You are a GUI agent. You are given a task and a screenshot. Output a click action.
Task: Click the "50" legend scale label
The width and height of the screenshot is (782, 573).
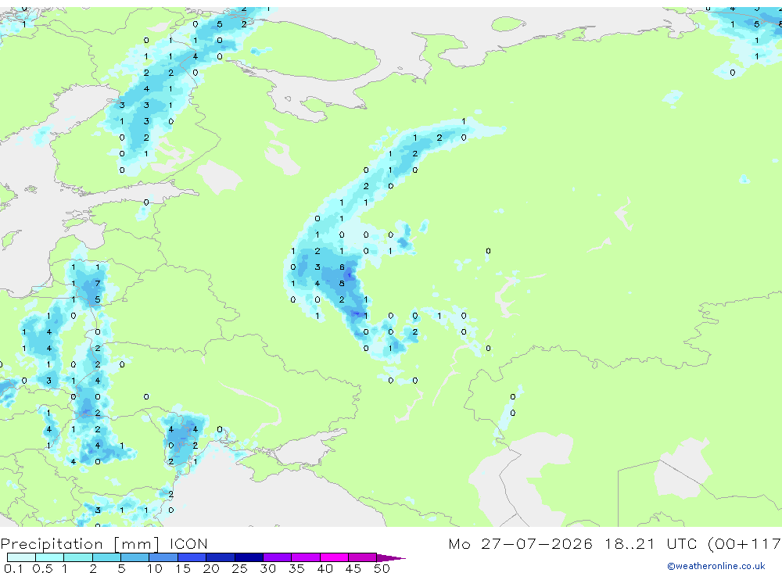click(x=382, y=568)
